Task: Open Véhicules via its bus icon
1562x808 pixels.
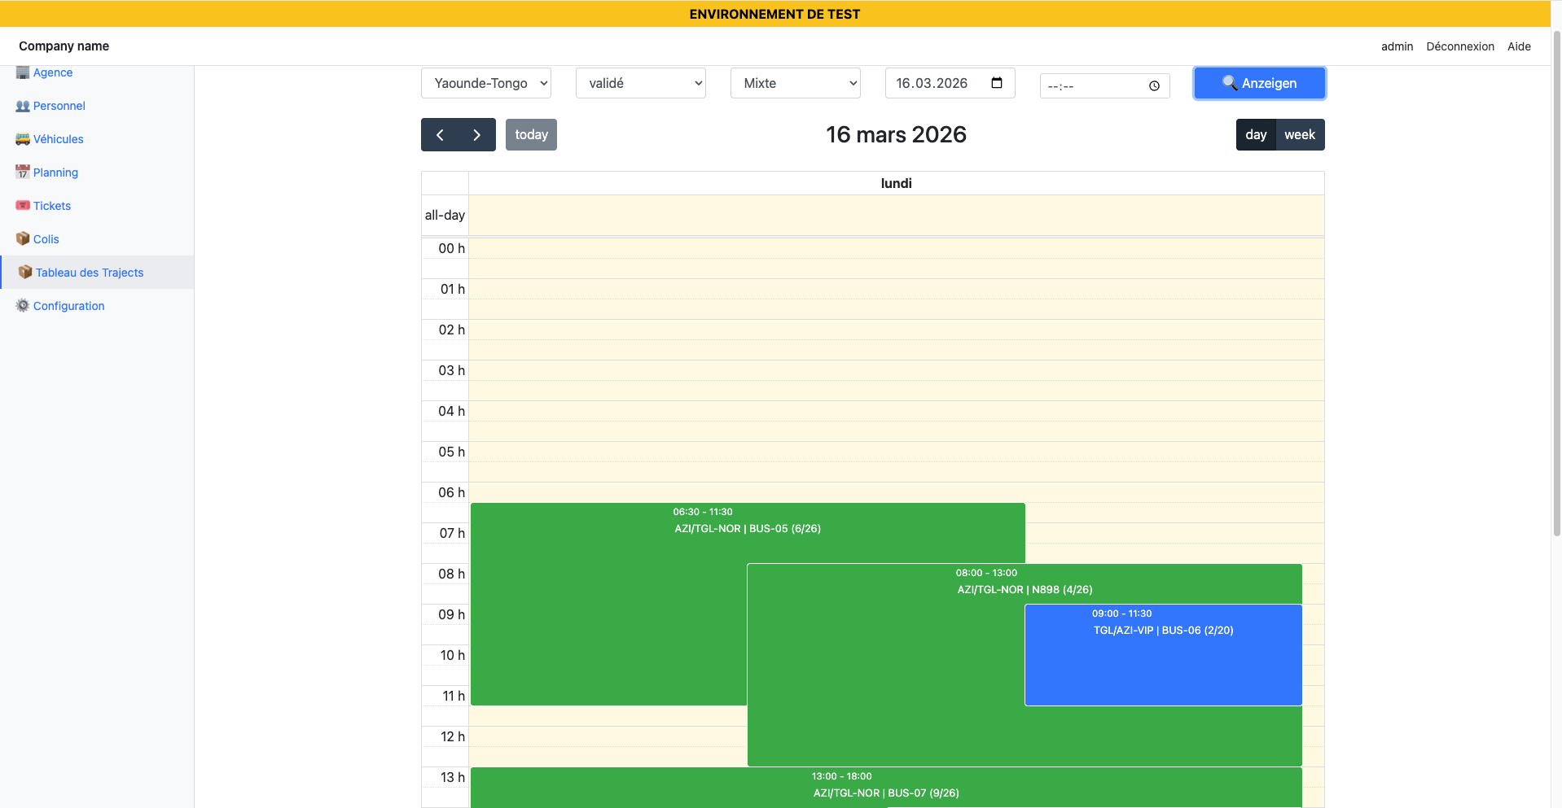Action: point(22,139)
